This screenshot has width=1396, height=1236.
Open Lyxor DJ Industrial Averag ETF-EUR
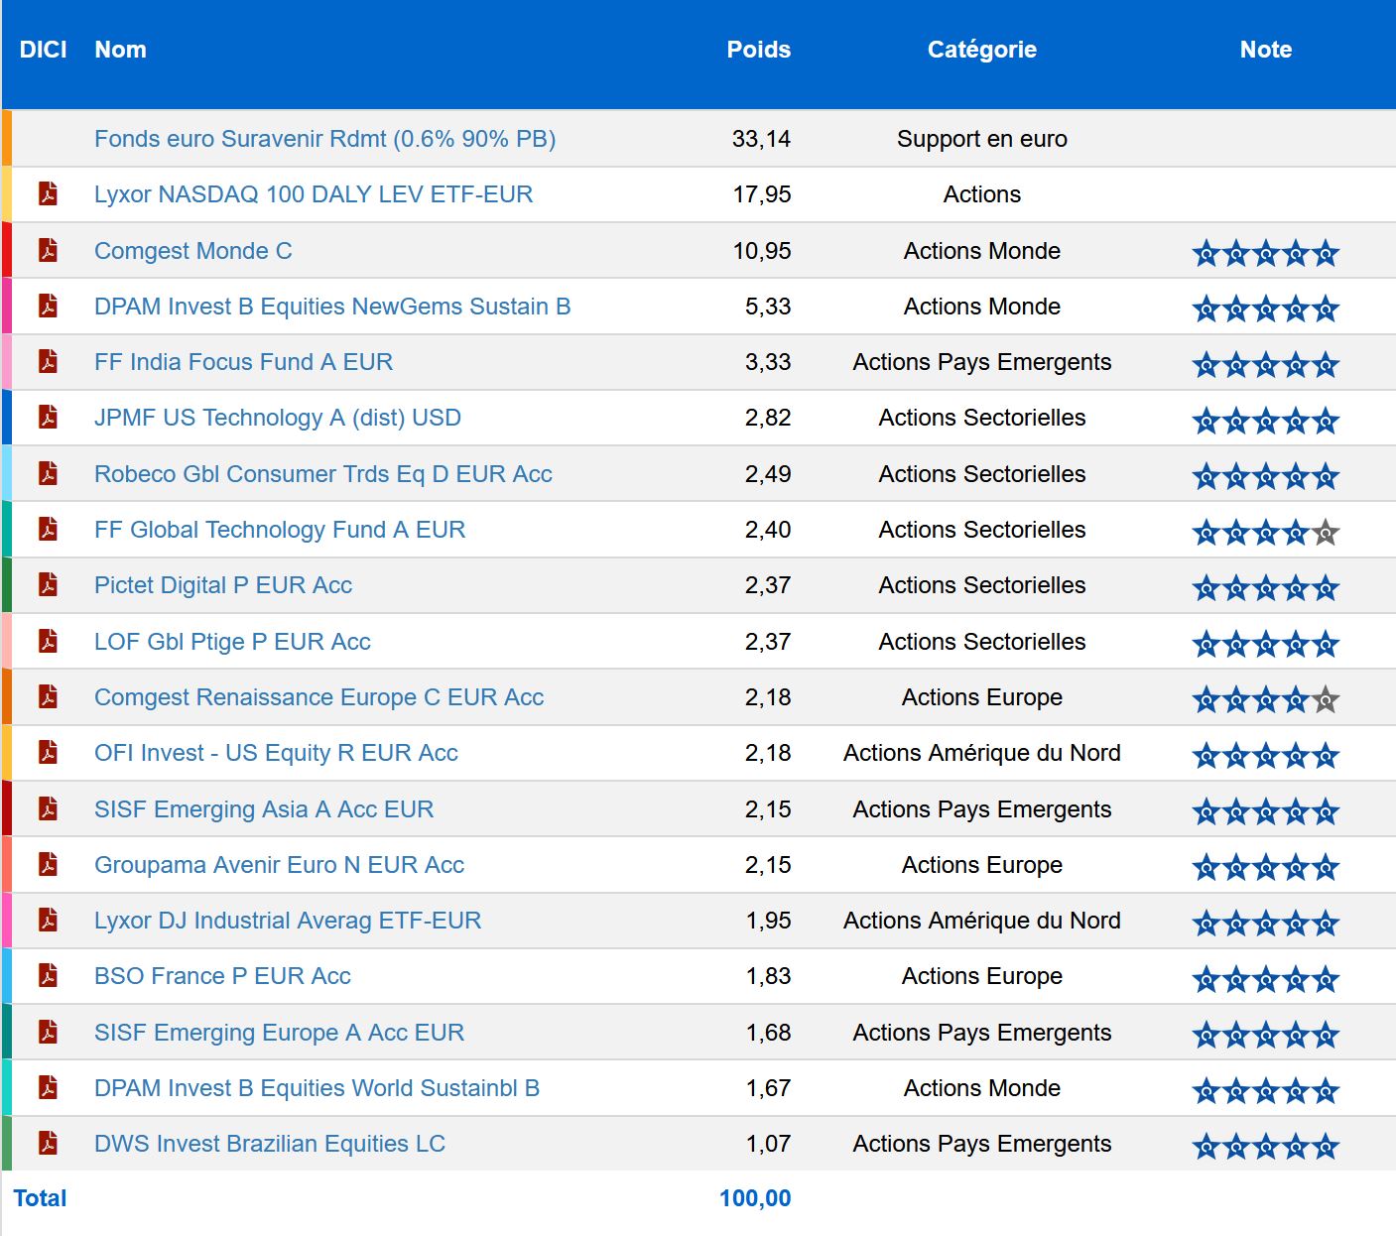point(288,921)
